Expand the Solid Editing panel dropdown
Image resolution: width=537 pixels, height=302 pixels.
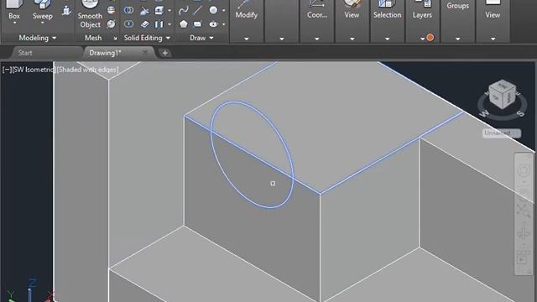pyautogui.click(x=168, y=38)
